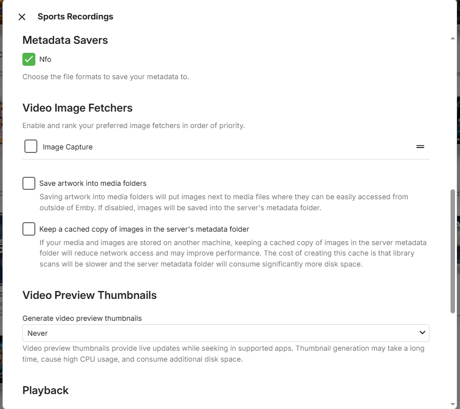The height and width of the screenshot is (409, 460).
Task: Click the chevron arrow of the Never dropdown
Action: tap(422, 333)
